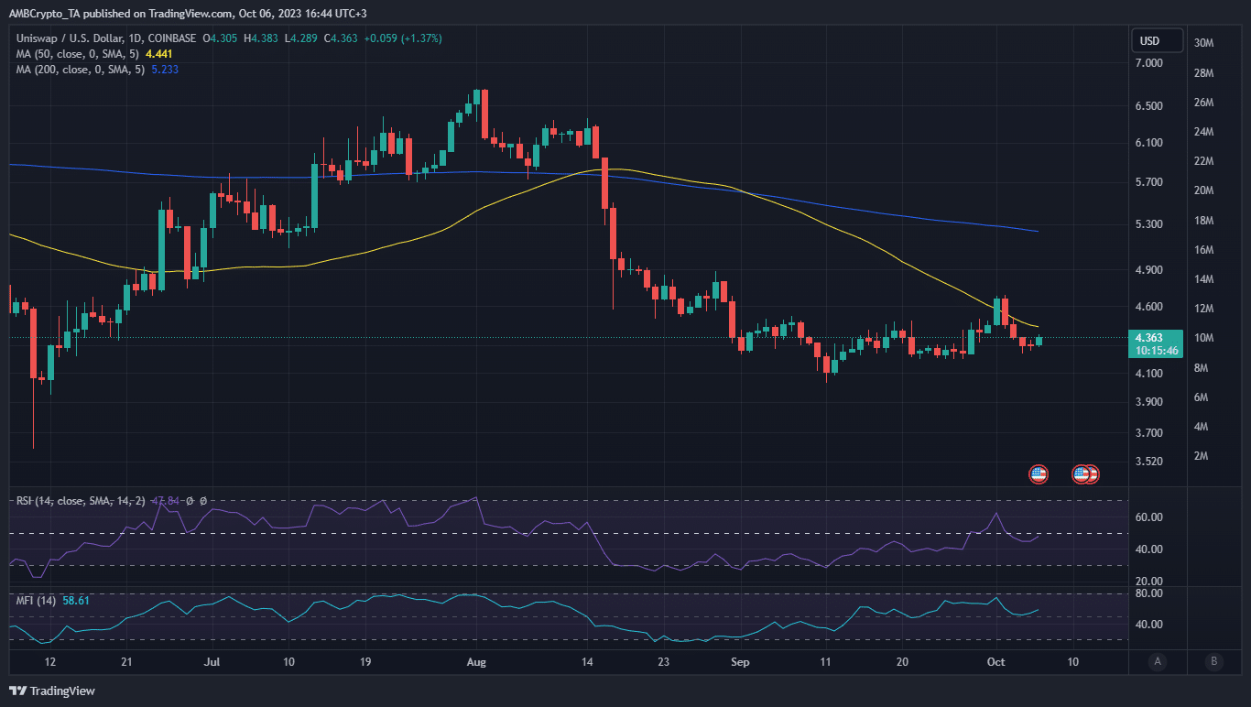Click the Jul label on the time axis

(x=212, y=661)
